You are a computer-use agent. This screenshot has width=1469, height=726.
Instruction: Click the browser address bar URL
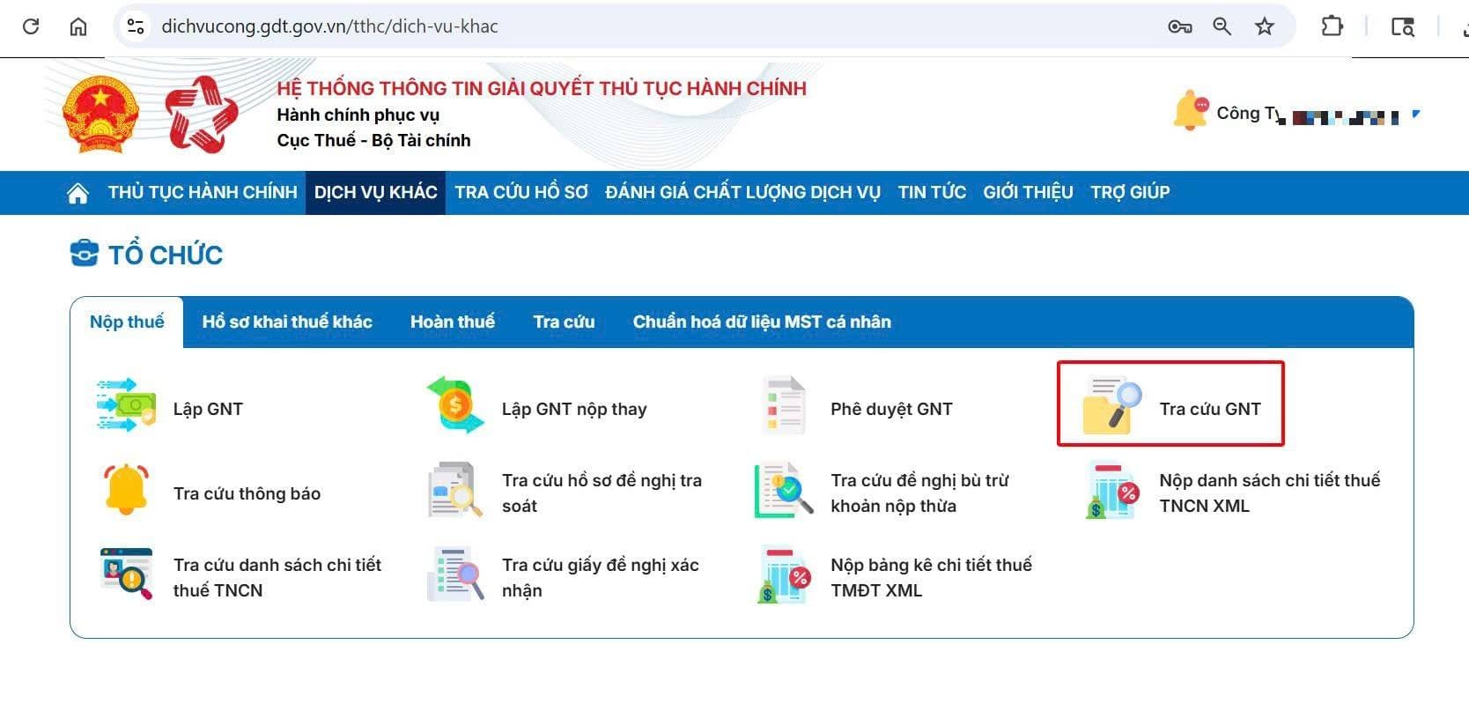click(329, 26)
